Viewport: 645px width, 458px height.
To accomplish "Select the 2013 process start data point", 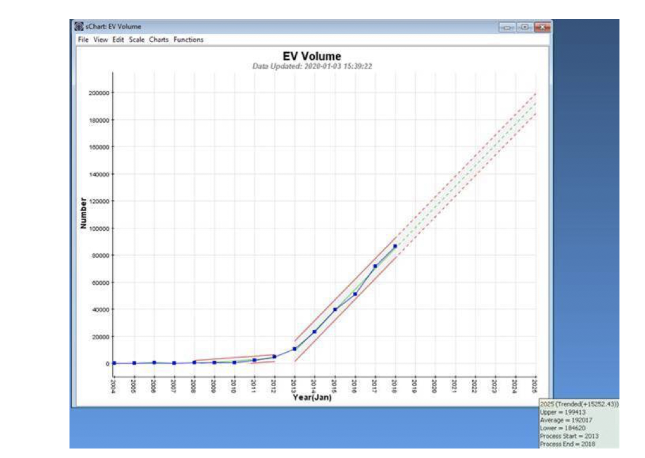I will [x=295, y=349].
